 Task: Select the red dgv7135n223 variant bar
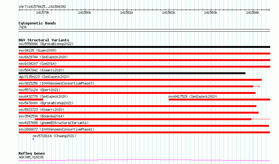[140, 80]
